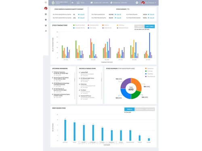Toggle green Requisition Order legend entry
The height and width of the screenshot is (151, 202).
[x=79, y=25]
